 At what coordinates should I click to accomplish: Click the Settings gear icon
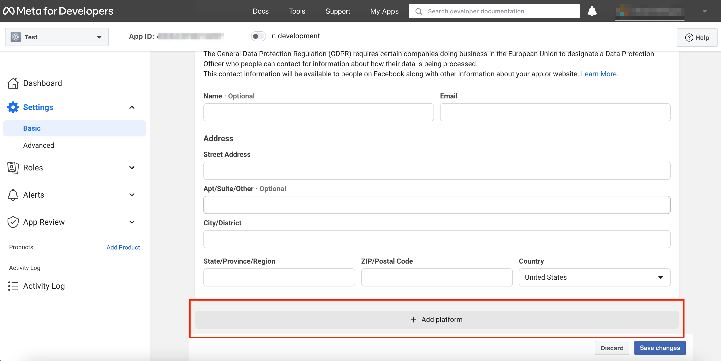click(x=13, y=107)
